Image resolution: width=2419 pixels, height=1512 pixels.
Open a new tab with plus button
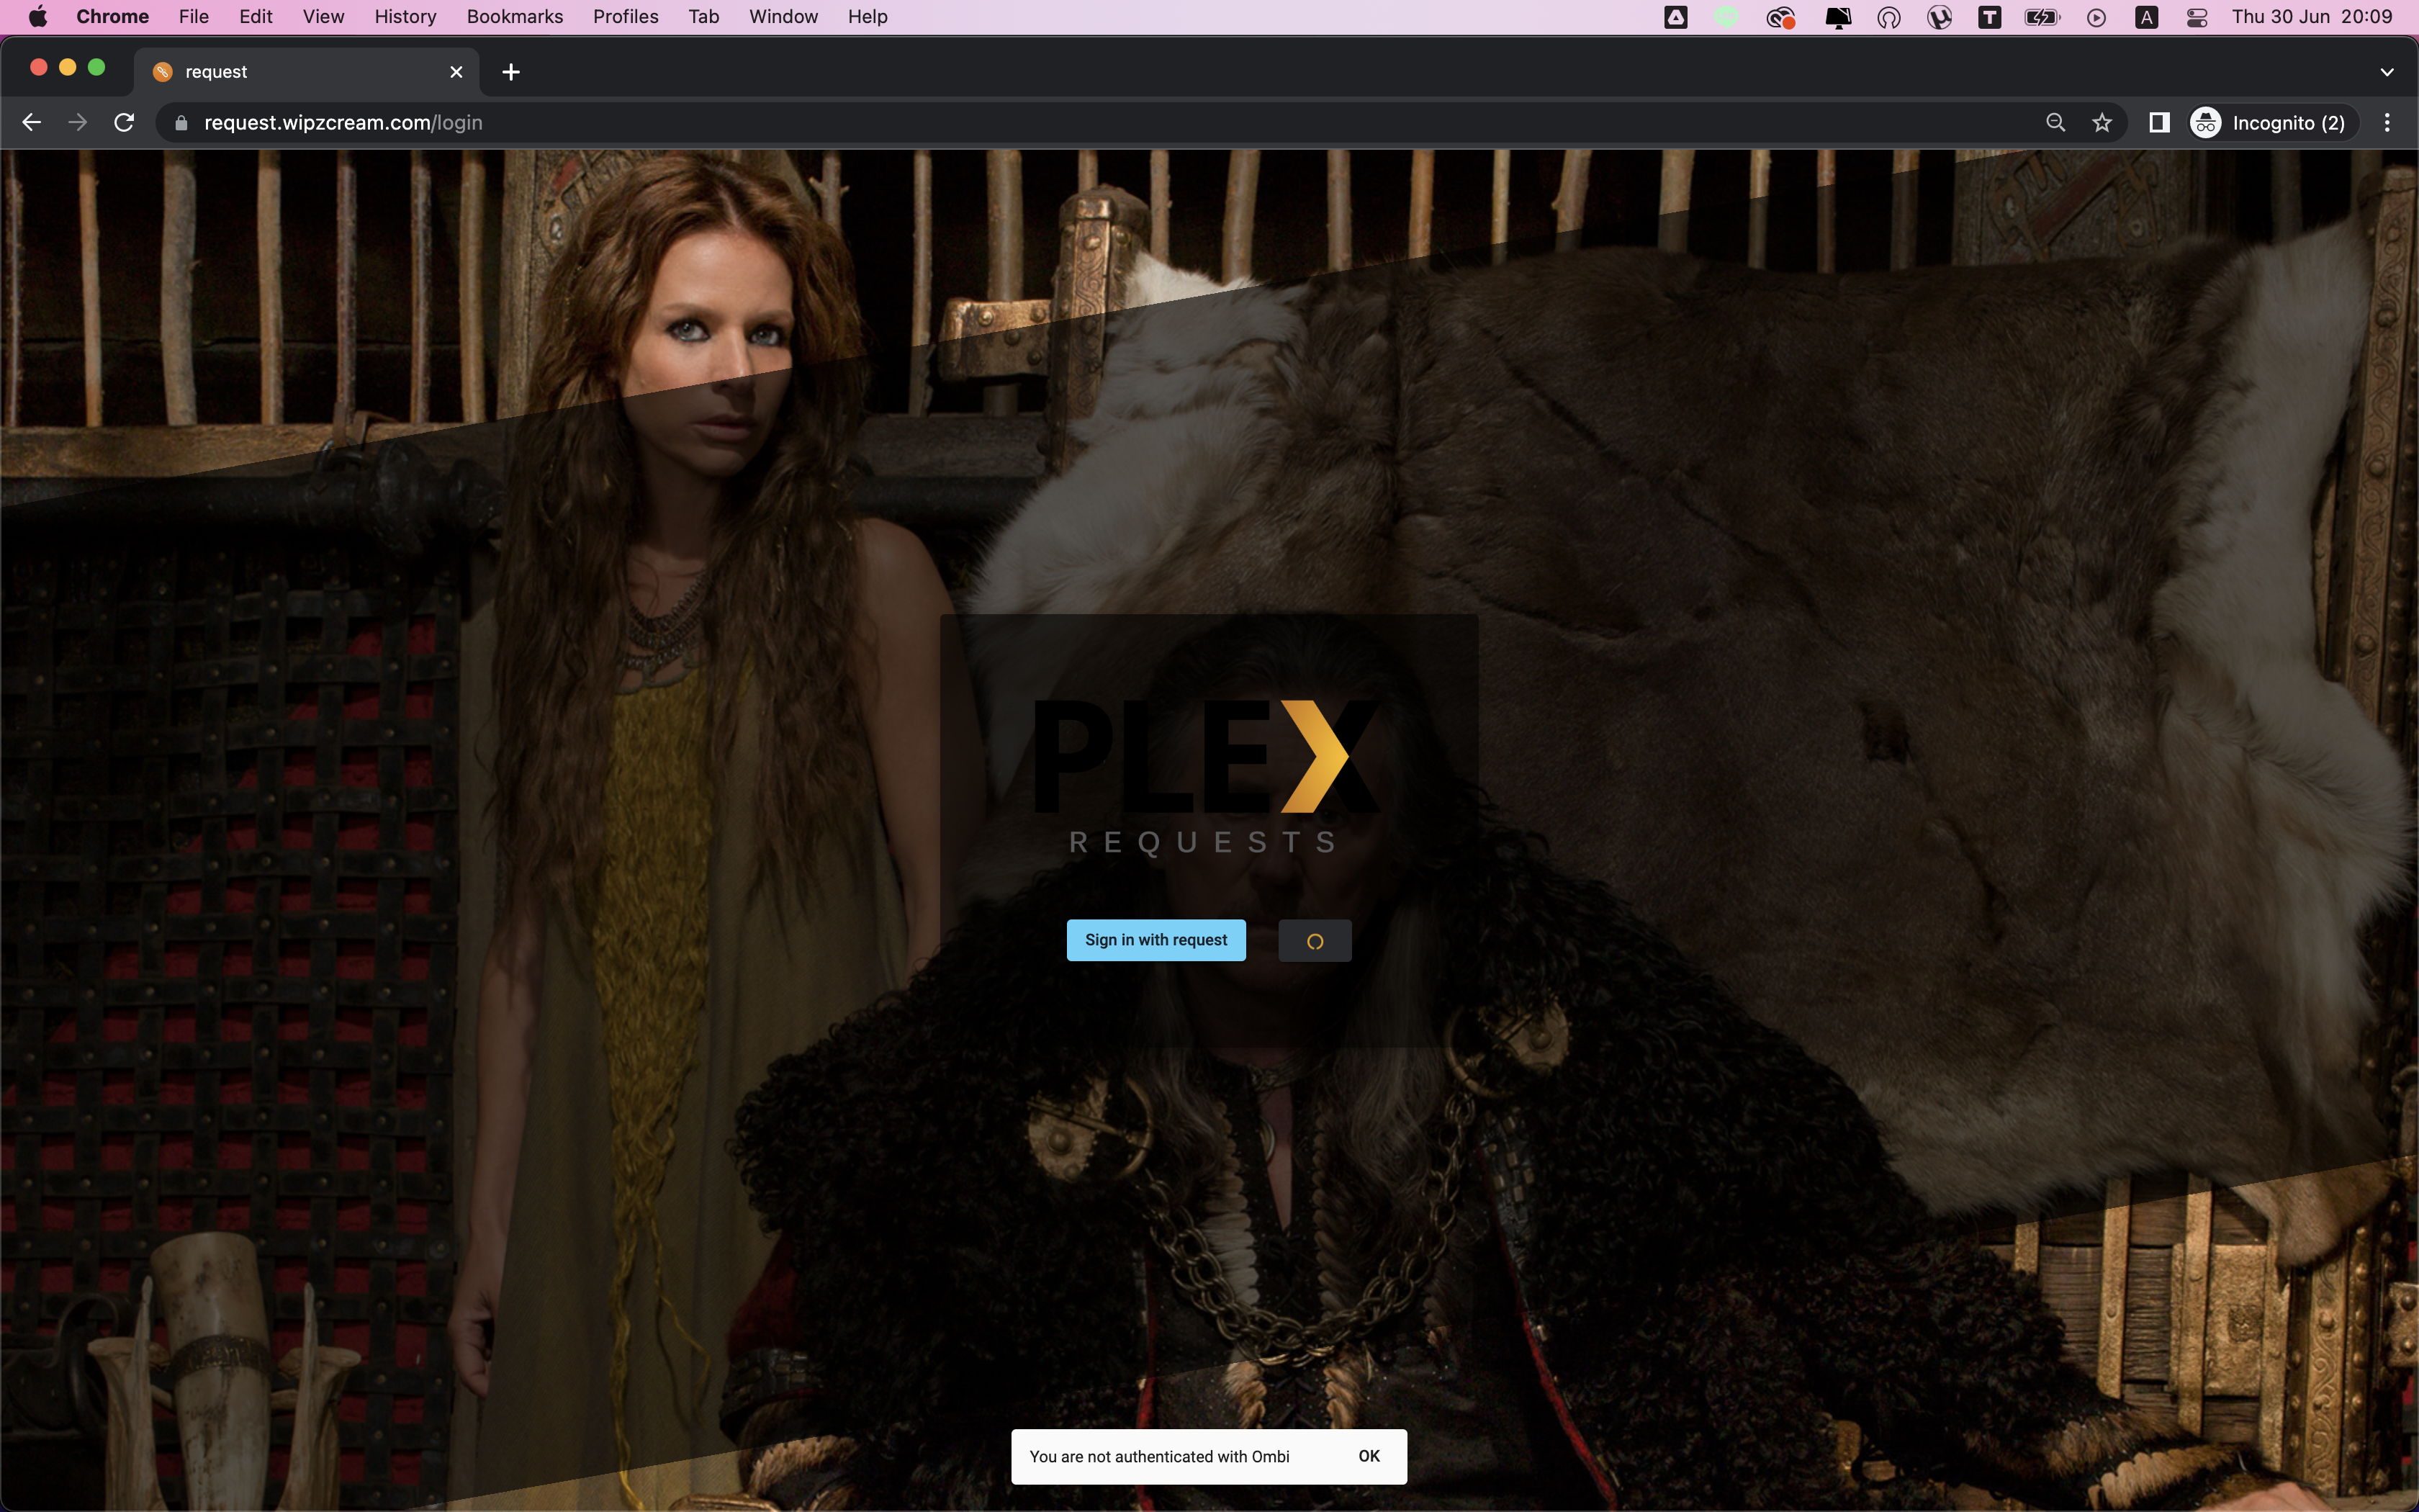tap(510, 72)
